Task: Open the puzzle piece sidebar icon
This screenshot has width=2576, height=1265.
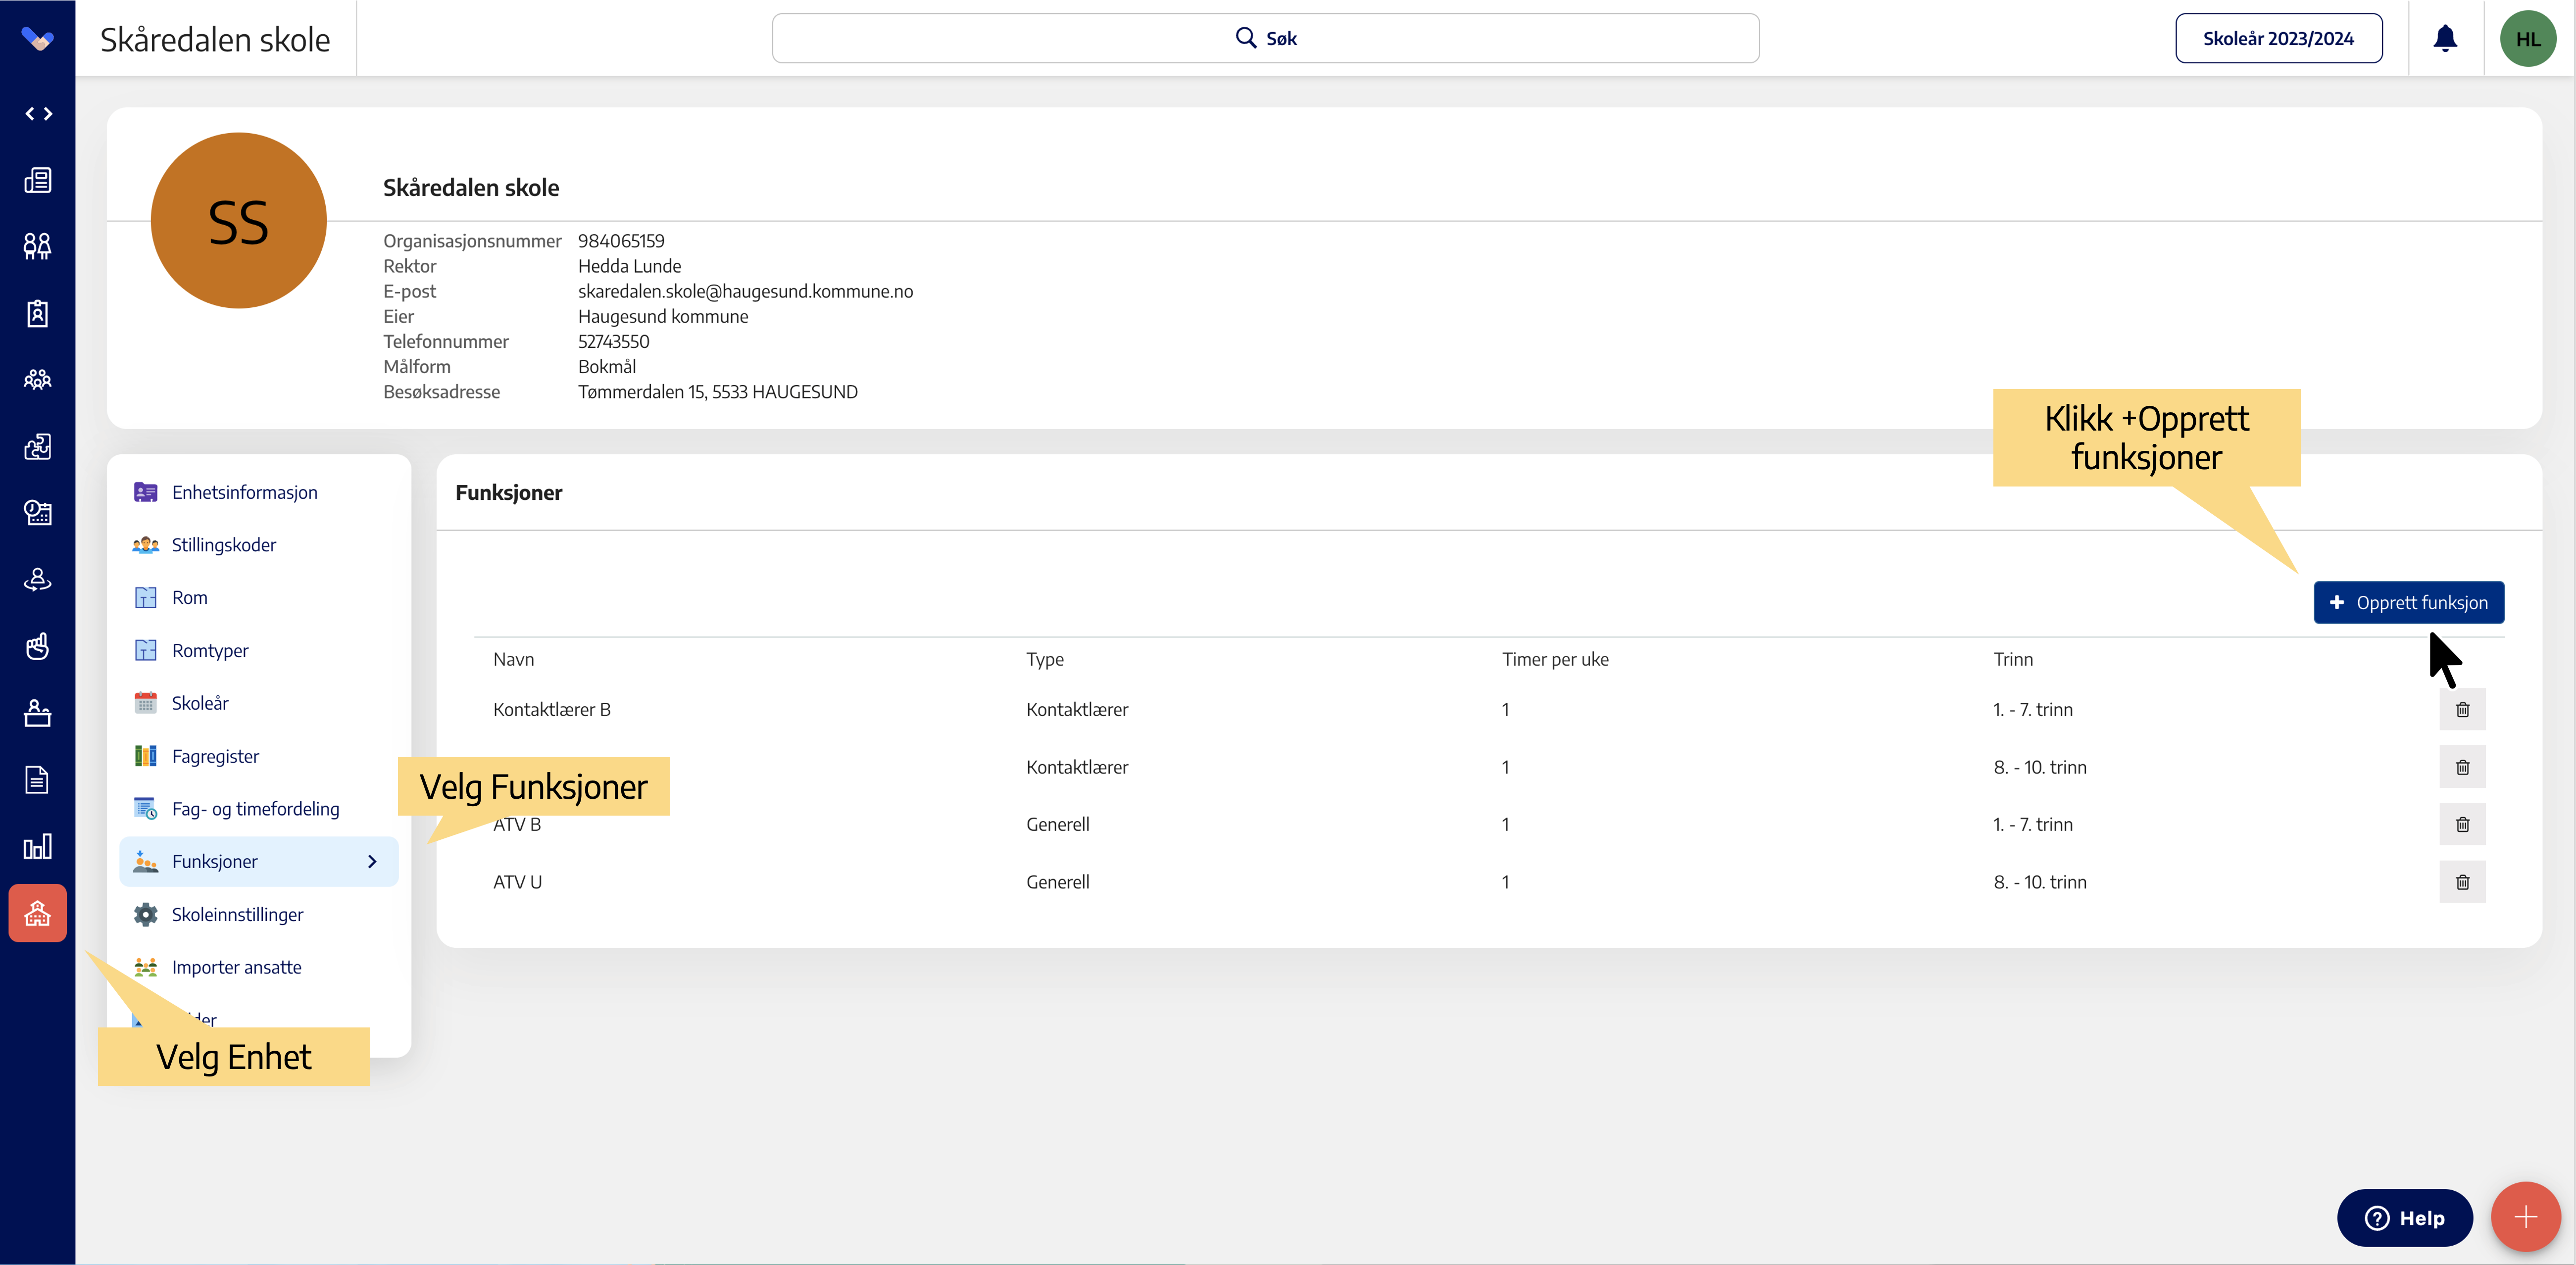Action: 38,447
